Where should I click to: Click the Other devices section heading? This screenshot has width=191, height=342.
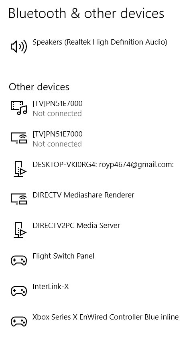click(x=39, y=87)
